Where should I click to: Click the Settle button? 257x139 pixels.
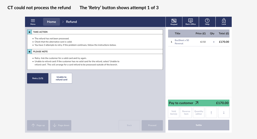199,125
